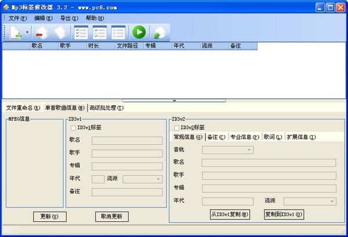348x237 pixels.
Task: Click the app icon in the title bar
Action: point(6,8)
